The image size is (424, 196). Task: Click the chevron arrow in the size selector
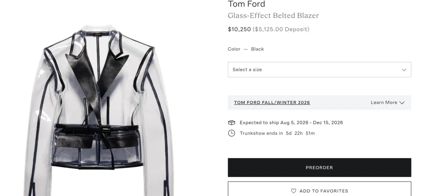pyautogui.click(x=404, y=70)
